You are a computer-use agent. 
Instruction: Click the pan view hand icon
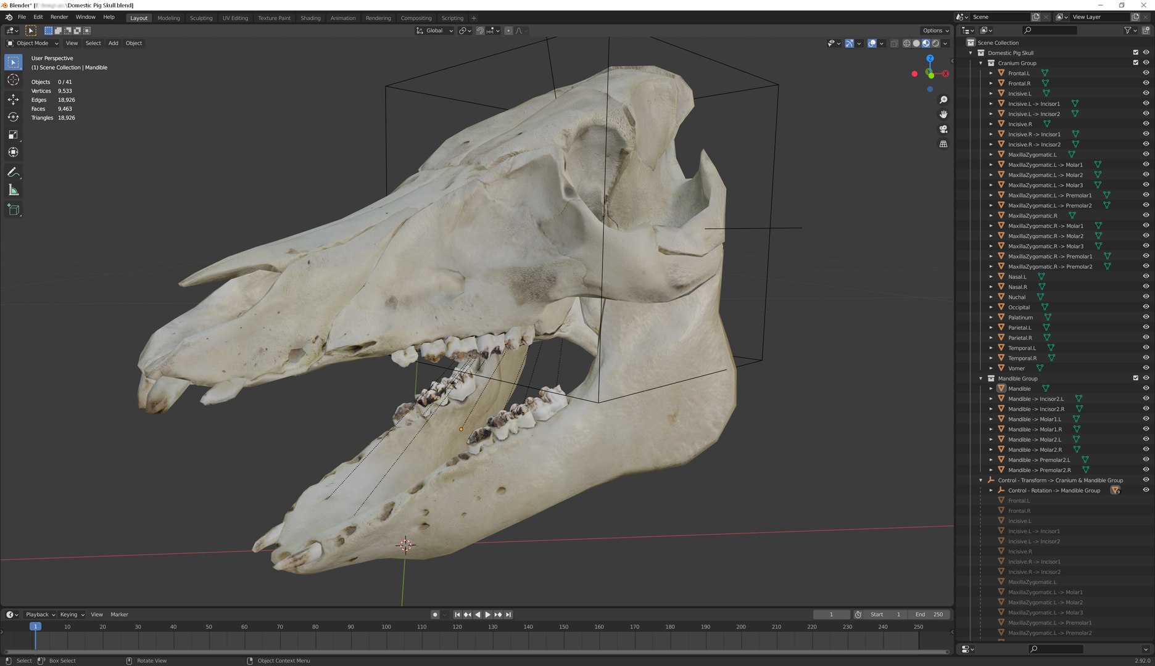point(943,115)
